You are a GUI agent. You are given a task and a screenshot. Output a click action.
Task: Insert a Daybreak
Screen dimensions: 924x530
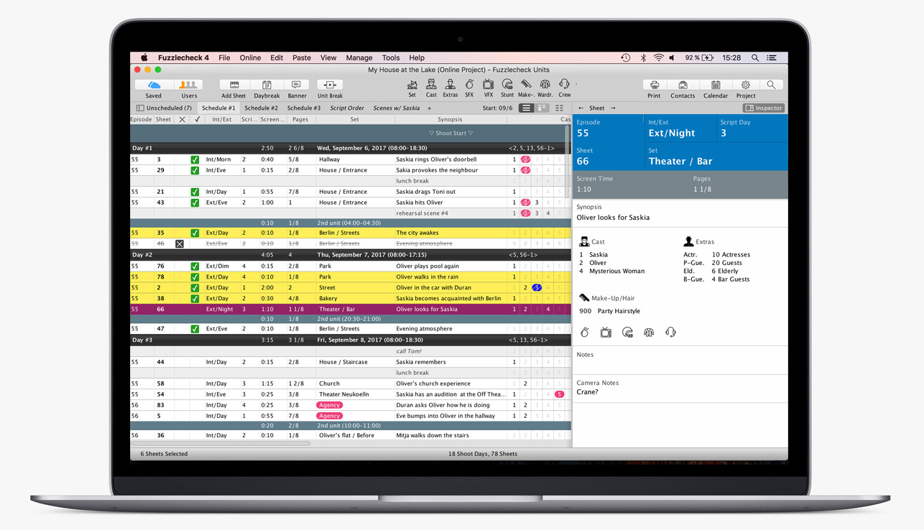pyautogui.click(x=267, y=85)
